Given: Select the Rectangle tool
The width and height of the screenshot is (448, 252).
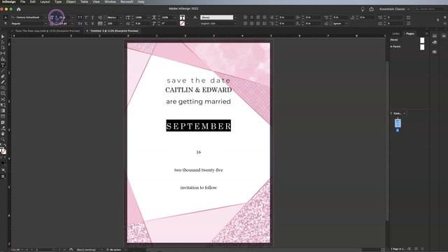Looking at the screenshot, I should point(3,94).
